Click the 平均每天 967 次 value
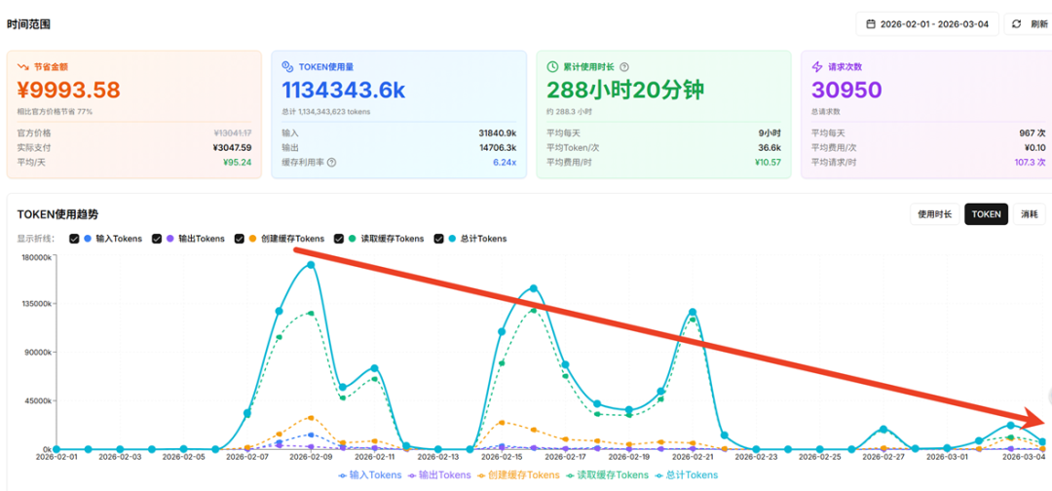This screenshot has width=1052, height=491. coord(1032,132)
